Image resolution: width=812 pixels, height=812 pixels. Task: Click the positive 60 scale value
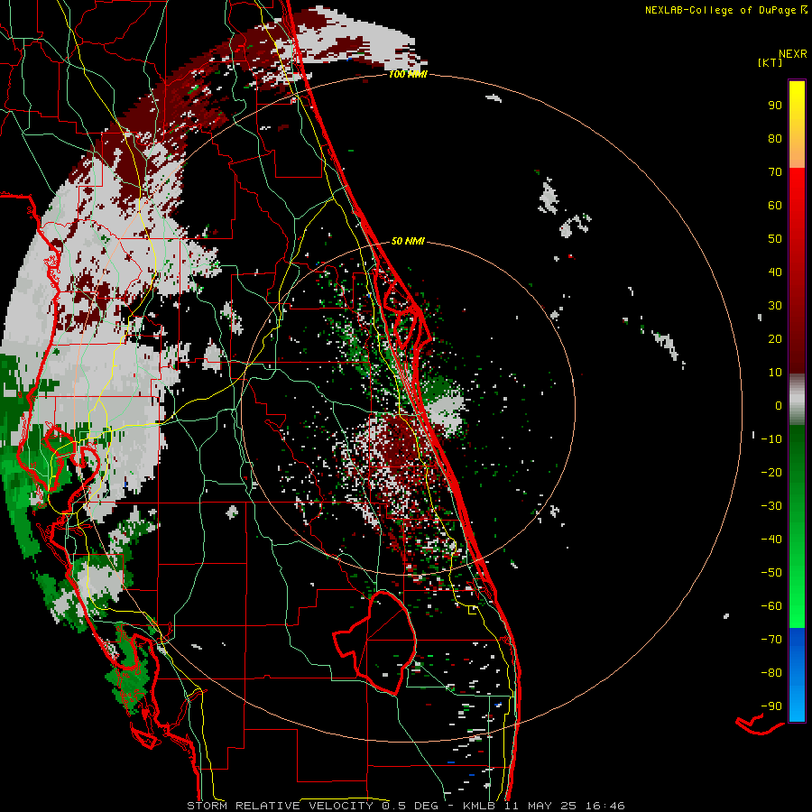[775, 205]
